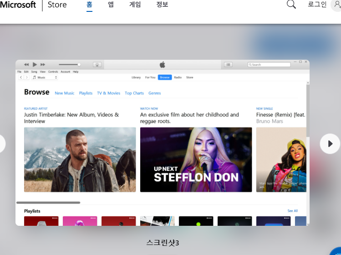Click the Finesse (Remix) headline text
Screen dimensions: 341x255
tap(281, 114)
